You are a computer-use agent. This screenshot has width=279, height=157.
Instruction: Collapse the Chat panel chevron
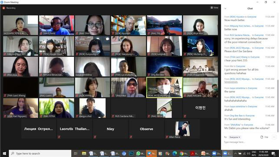[x=225, y=8]
